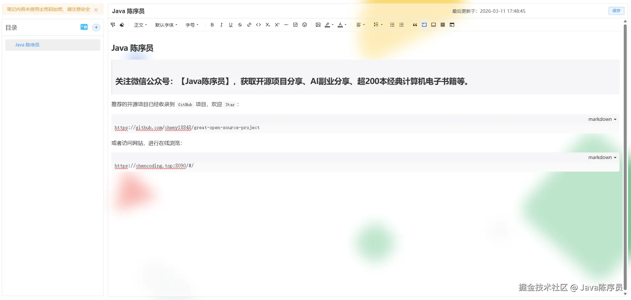The height and width of the screenshot is (300, 631).
Task: Toggle subscript formatting
Action: 268,25
